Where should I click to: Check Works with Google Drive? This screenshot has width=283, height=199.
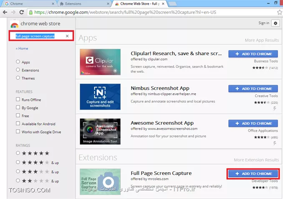tap(18, 131)
